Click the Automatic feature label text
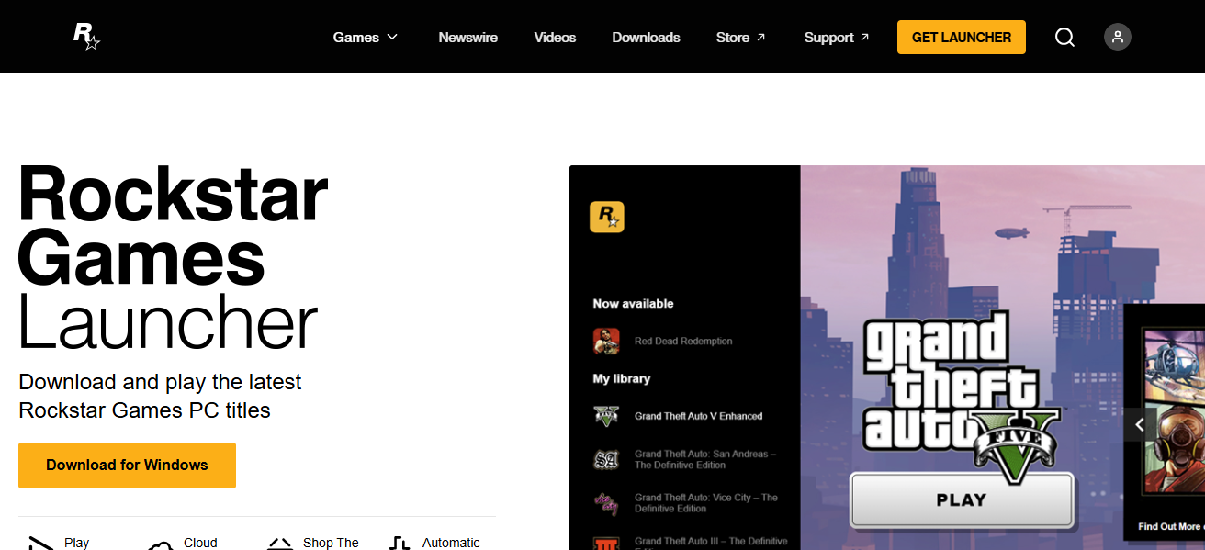Screen dimensions: 1205x550 [x=451, y=543]
